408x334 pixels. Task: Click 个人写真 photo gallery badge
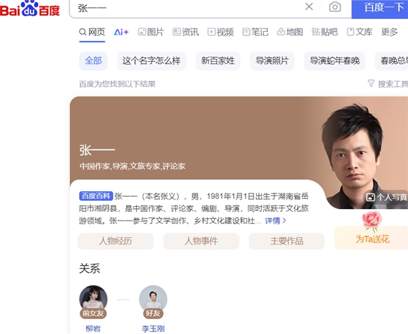386,198
